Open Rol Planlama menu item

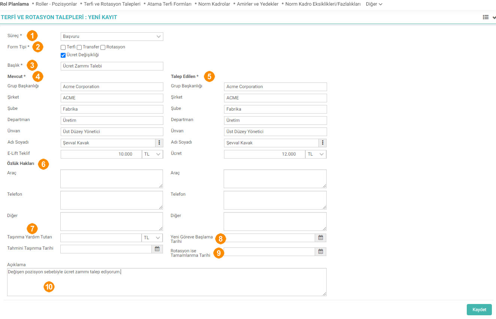pos(15,4)
